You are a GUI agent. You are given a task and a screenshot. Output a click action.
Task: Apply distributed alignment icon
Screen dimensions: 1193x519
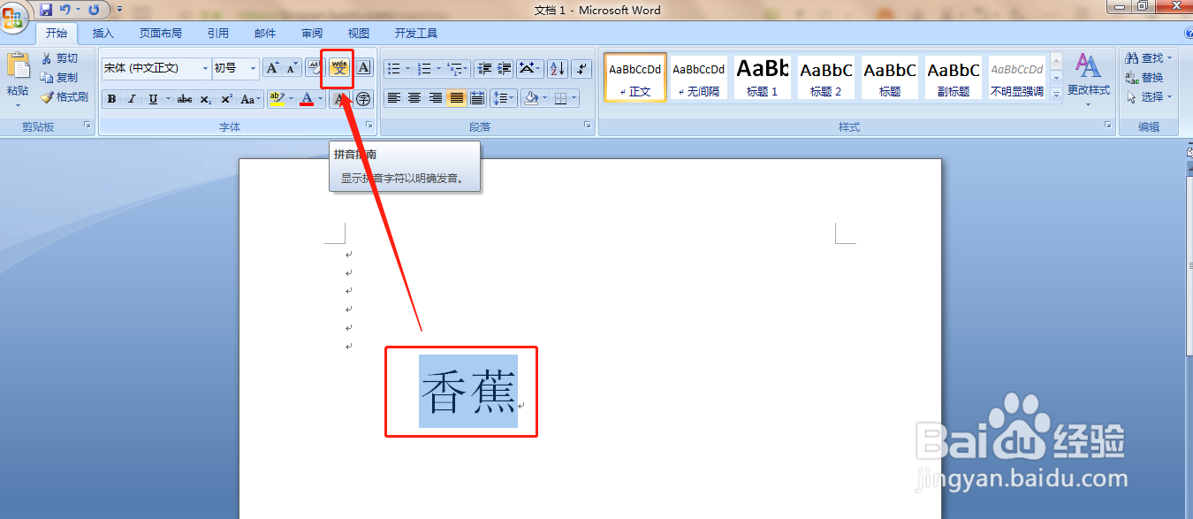[x=477, y=98]
